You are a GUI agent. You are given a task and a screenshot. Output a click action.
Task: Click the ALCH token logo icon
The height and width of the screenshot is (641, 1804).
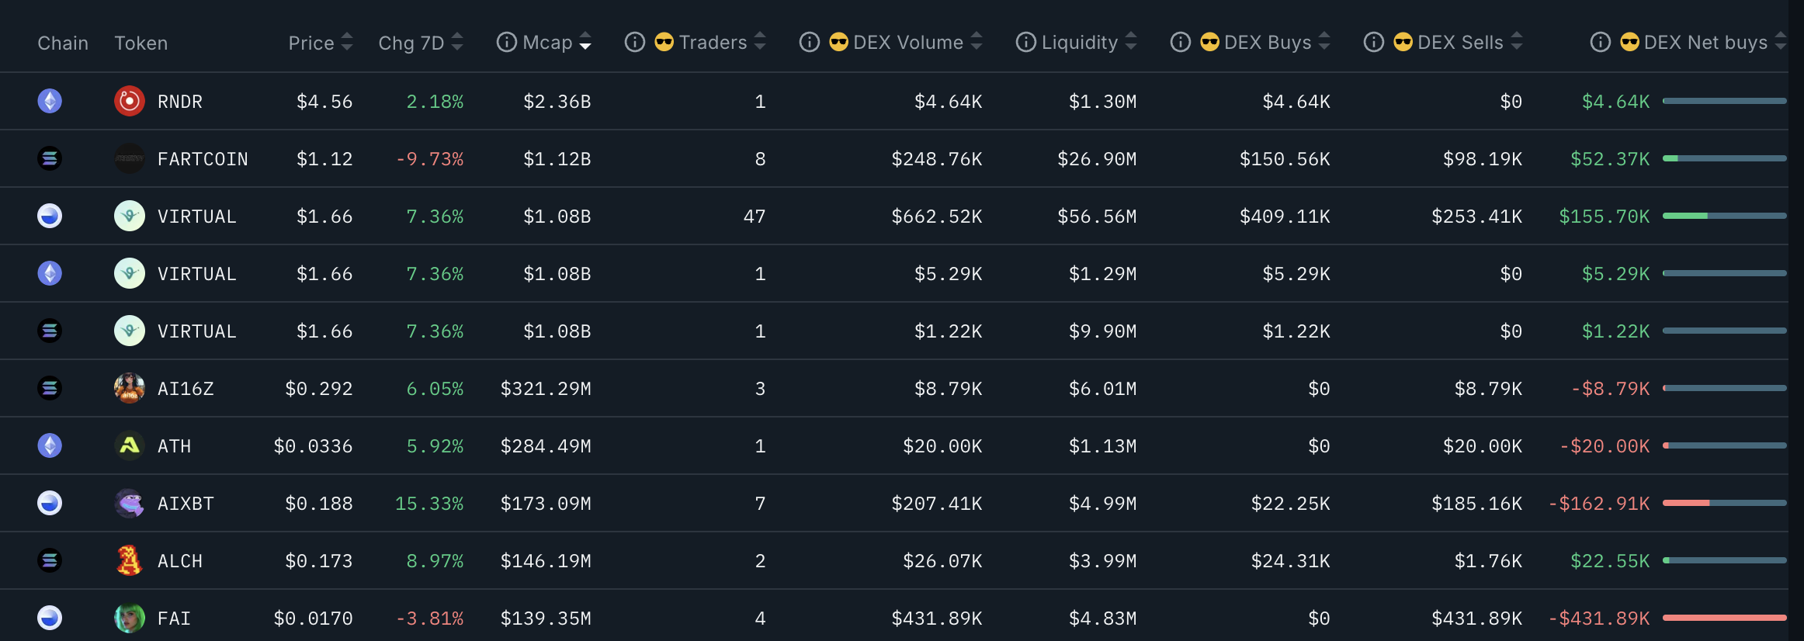[130, 560]
